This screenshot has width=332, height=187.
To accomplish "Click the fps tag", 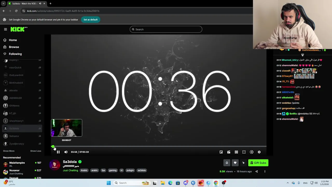I will point(103,170).
